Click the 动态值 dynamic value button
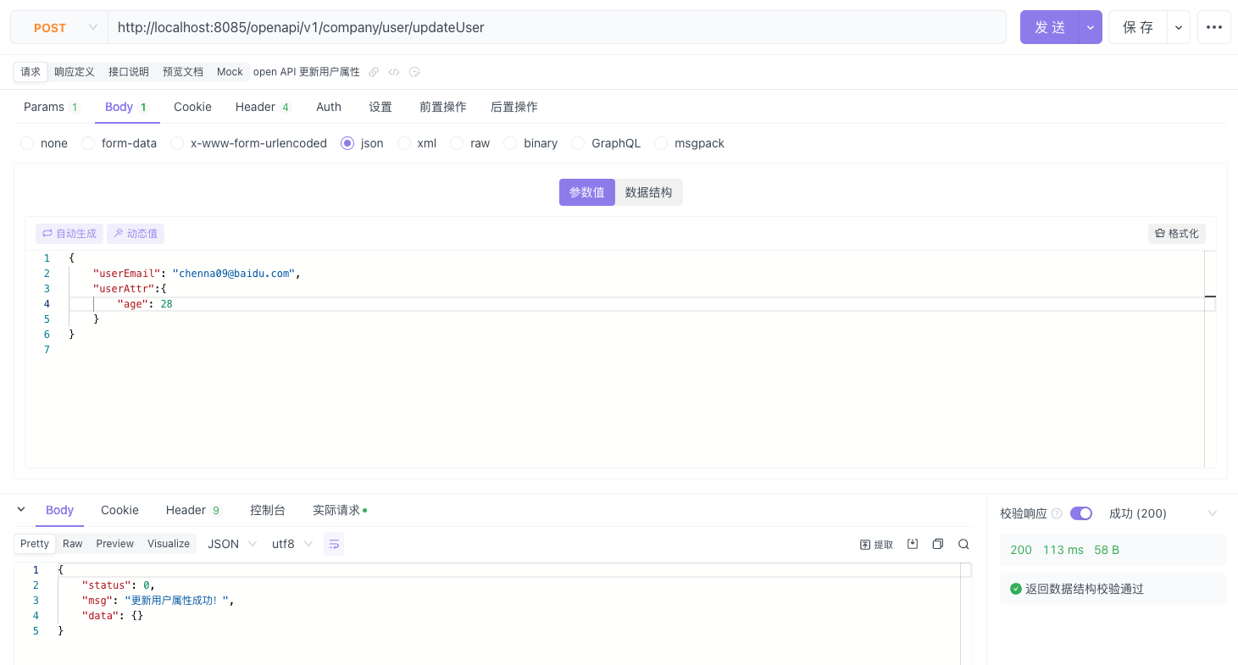This screenshot has width=1238, height=665. click(136, 234)
